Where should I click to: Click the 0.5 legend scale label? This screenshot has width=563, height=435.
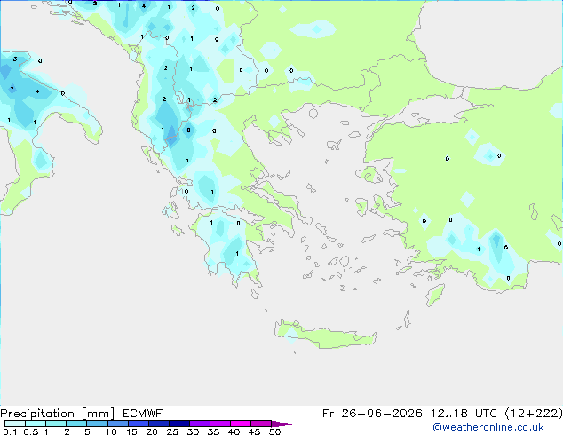point(30,431)
